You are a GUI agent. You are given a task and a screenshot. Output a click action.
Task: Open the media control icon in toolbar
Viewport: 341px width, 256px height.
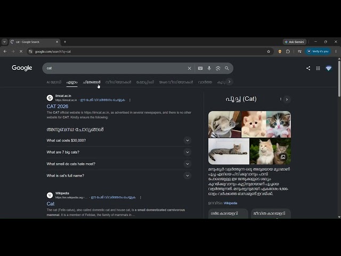[x=299, y=52]
